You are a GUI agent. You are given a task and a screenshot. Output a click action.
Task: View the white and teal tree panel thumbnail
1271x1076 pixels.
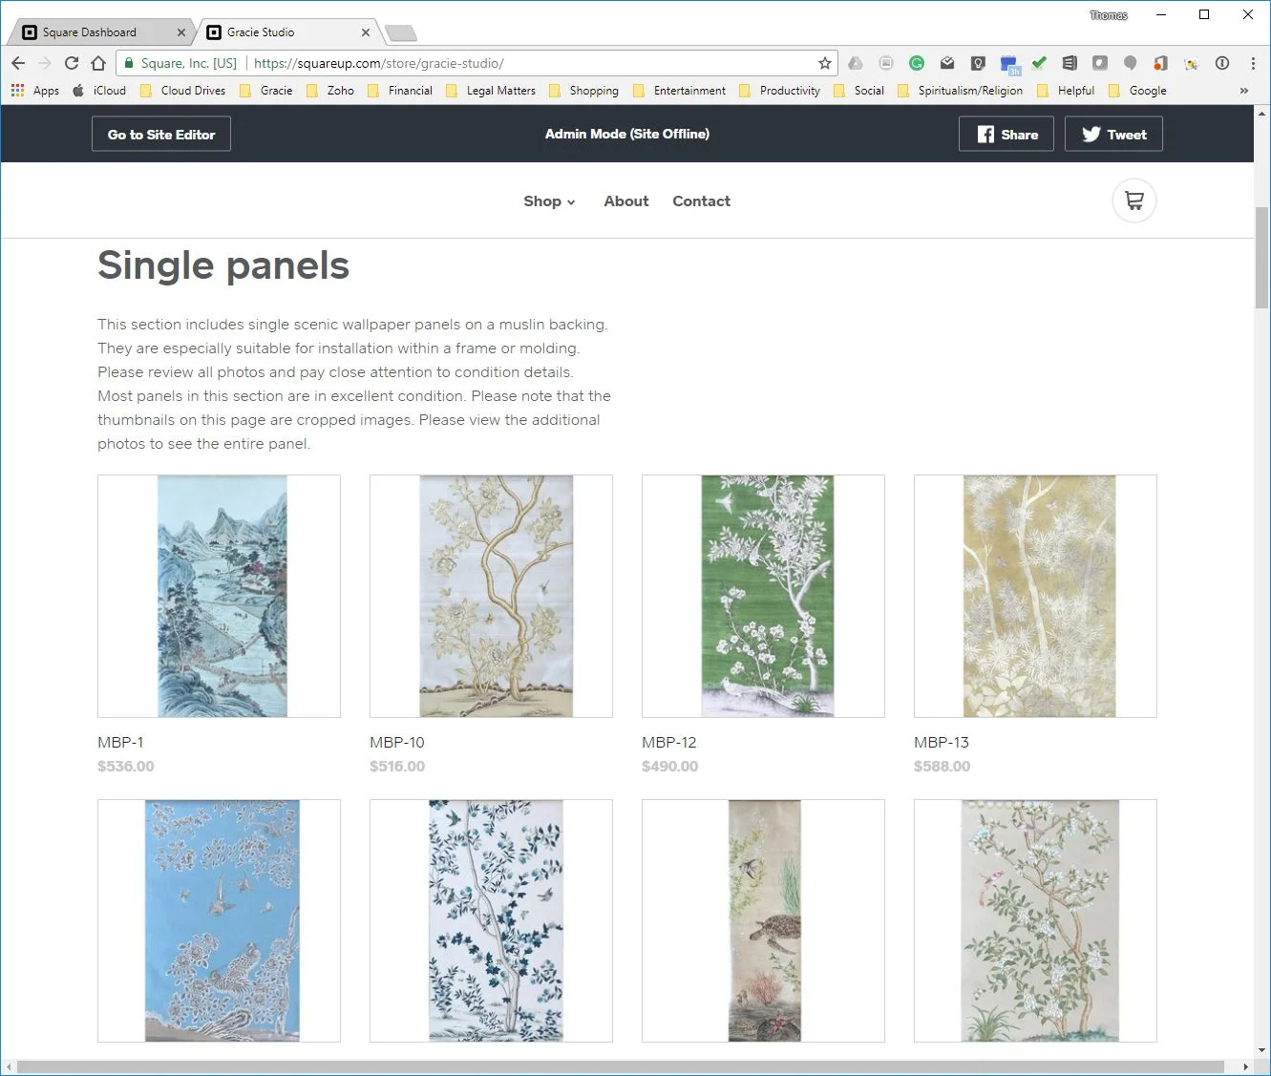(x=491, y=920)
